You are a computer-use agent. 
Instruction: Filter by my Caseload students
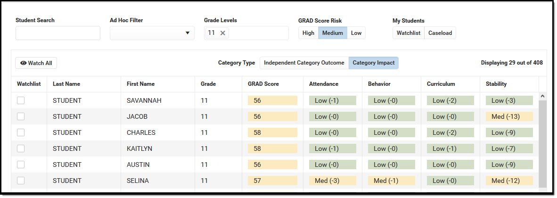440,33
